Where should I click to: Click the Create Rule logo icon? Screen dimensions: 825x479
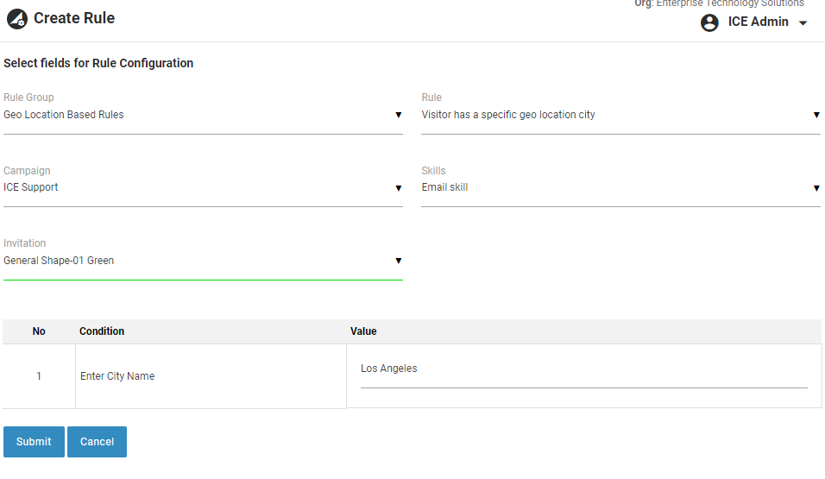[x=17, y=18]
